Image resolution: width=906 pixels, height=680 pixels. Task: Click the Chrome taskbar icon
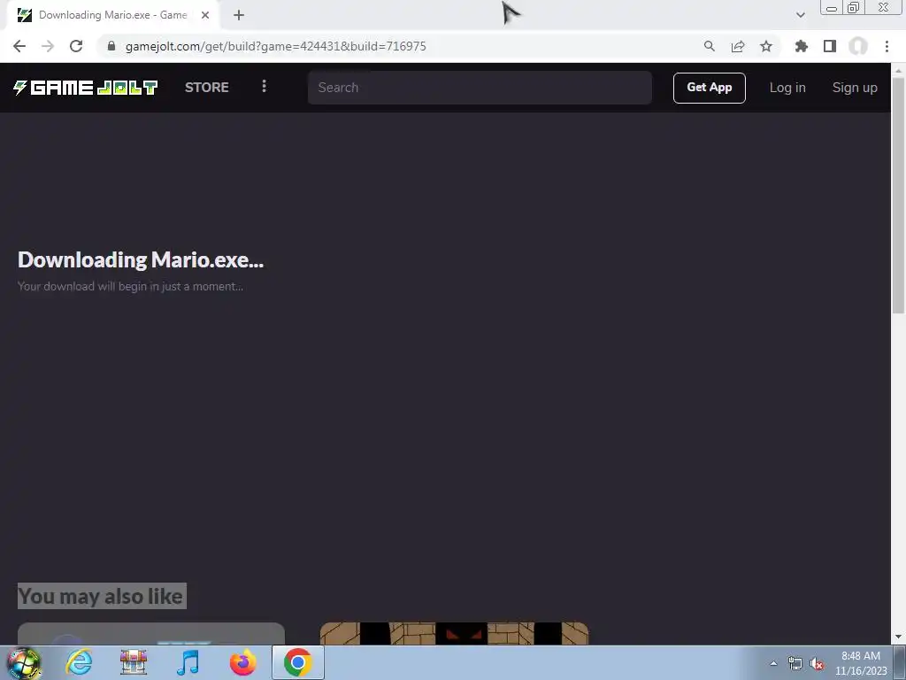pos(297,662)
